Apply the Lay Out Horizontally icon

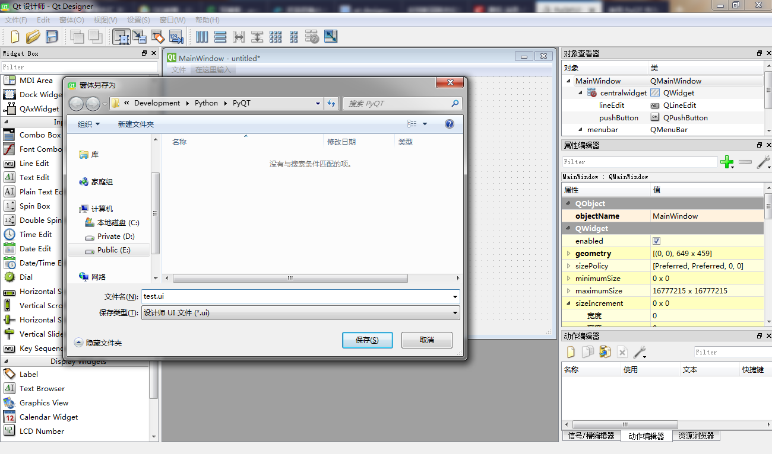pyautogui.click(x=202, y=37)
